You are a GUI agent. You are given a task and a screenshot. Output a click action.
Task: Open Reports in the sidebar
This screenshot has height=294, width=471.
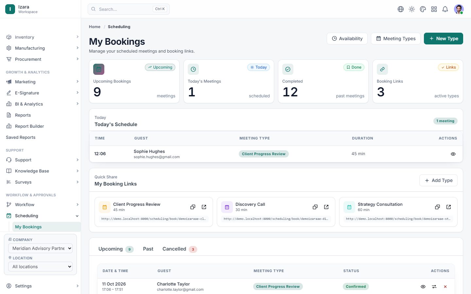point(41,115)
